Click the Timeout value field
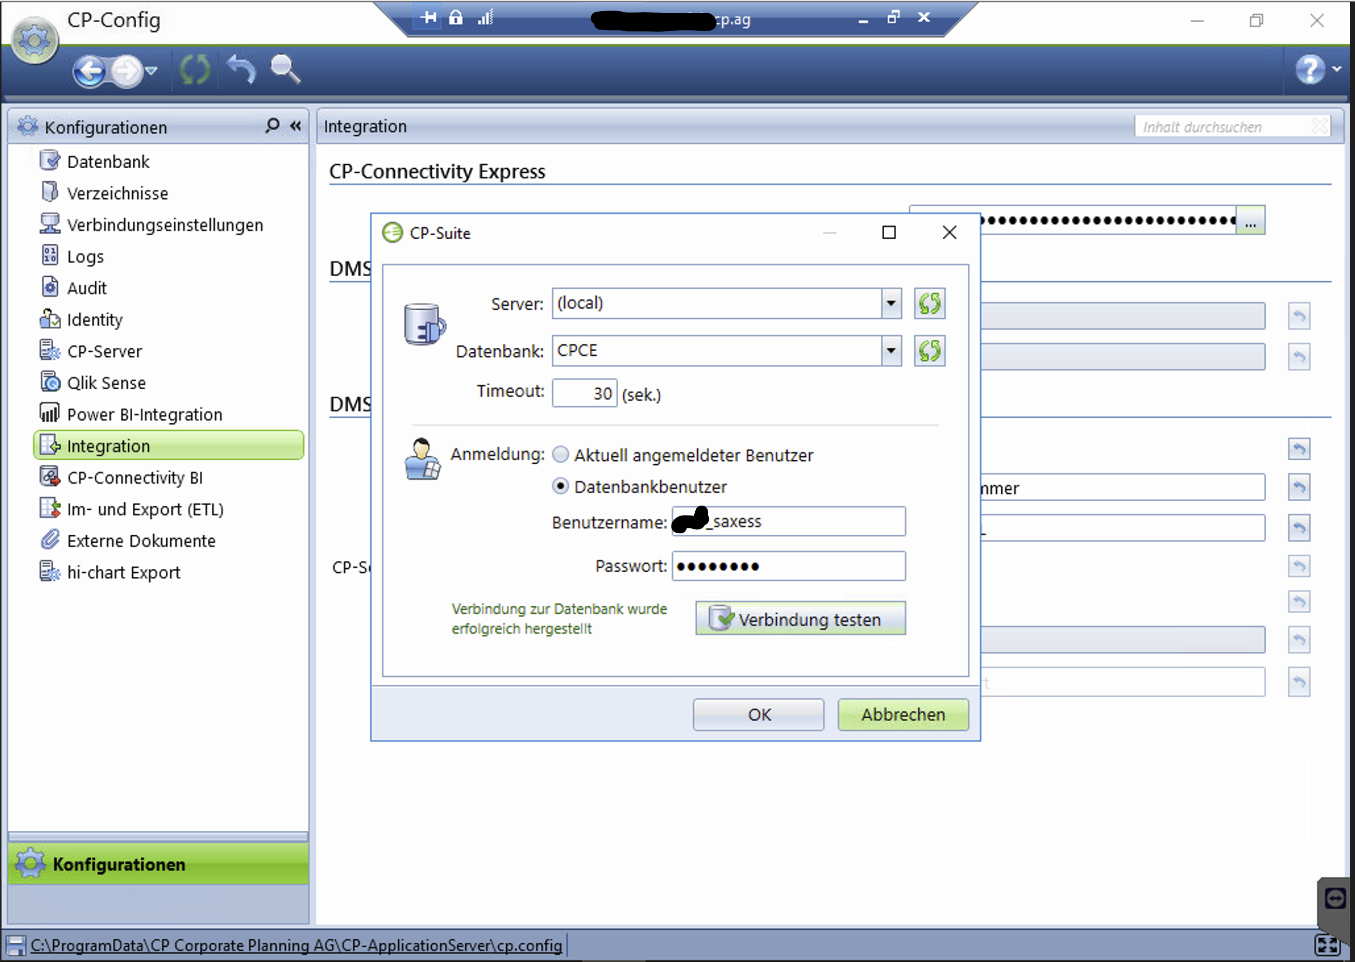This screenshot has width=1355, height=962. (584, 393)
